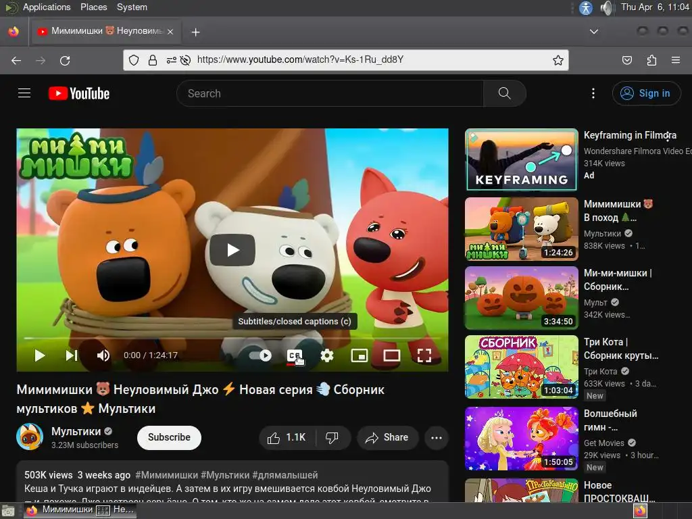Open system volume speaker icon
Screen dimensions: 692x519
[607, 7]
